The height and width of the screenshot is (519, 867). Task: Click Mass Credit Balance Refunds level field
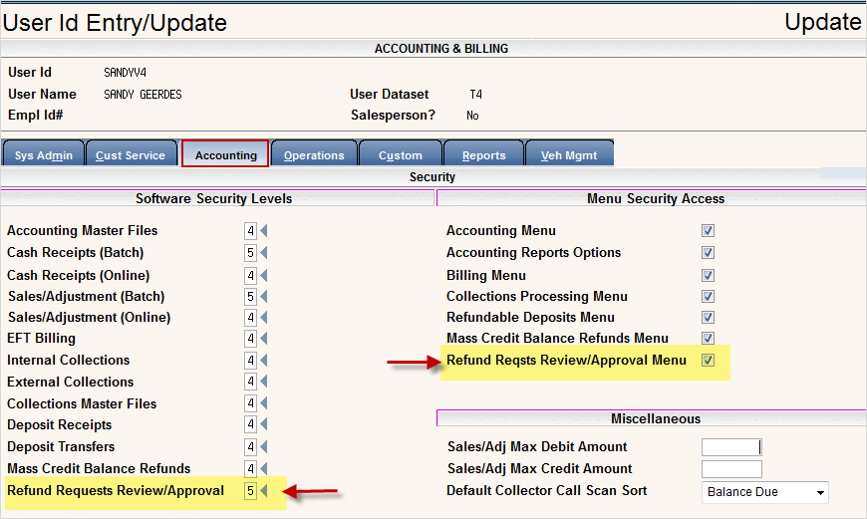(250, 469)
